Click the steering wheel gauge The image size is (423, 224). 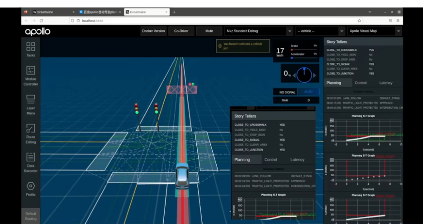coord(304,75)
